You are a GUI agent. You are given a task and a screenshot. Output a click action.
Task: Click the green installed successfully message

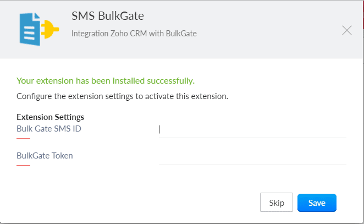point(106,81)
